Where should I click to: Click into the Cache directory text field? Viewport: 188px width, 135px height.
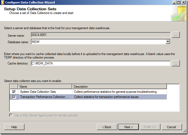pyautogui.click(x=100, y=63)
